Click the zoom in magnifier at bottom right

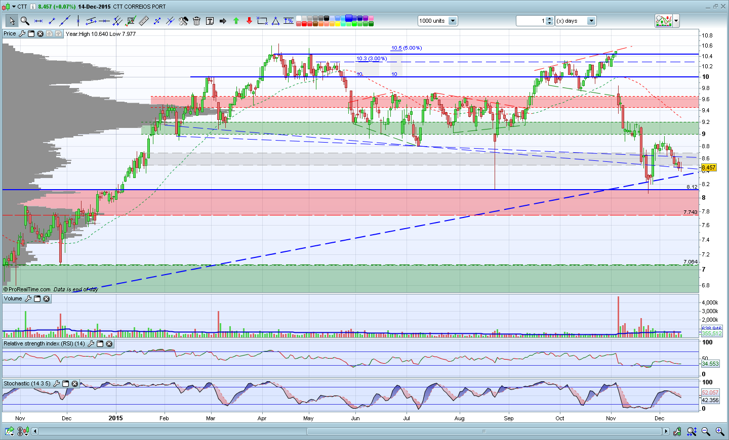point(719,431)
